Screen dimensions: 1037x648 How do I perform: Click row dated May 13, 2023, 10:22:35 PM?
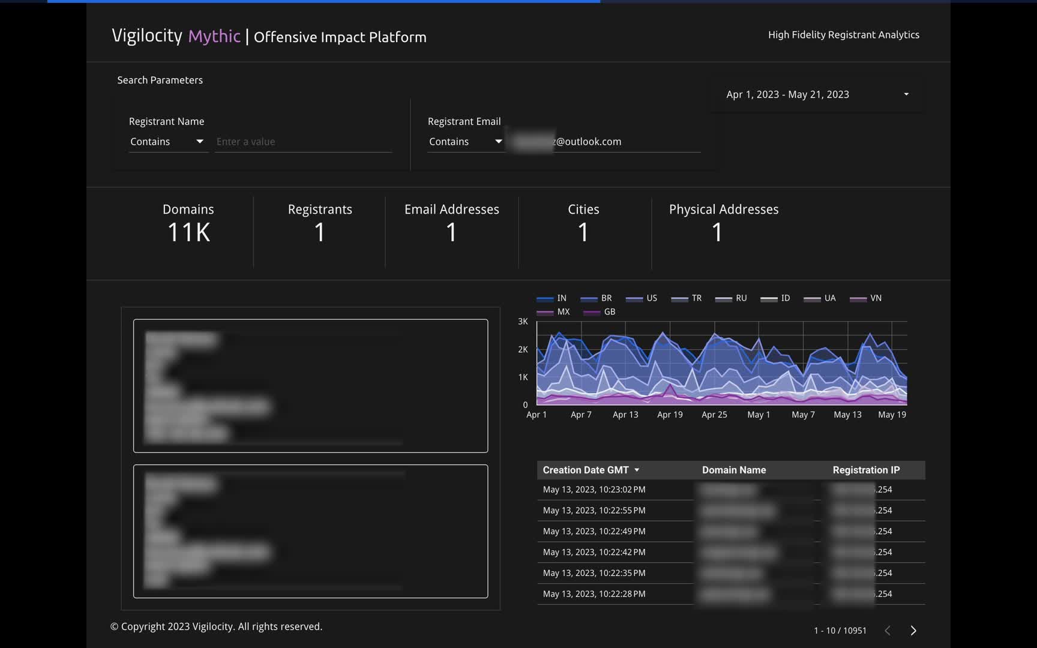point(731,573)
